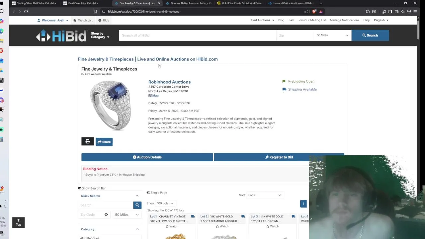The height and width of the screenshot is (239, 425).
Task: Click the Auction Details button
Action: (x=147, y=157)
